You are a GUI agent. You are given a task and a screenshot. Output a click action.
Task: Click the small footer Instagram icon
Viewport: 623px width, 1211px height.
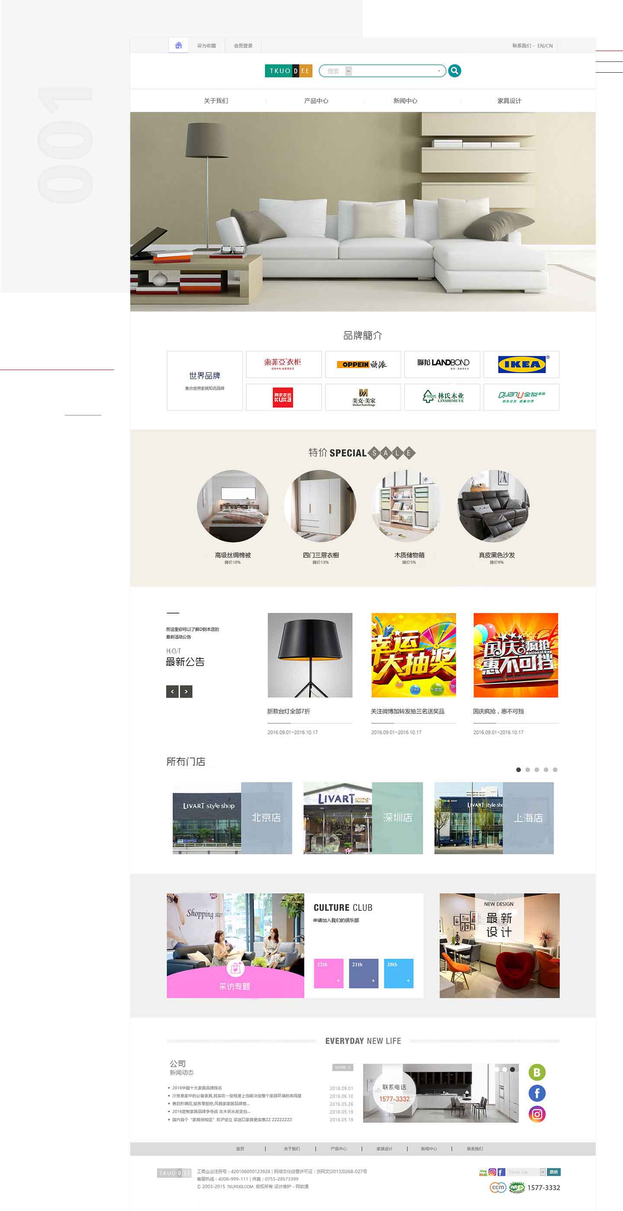pyautogui.click(x=492, y=1172)
